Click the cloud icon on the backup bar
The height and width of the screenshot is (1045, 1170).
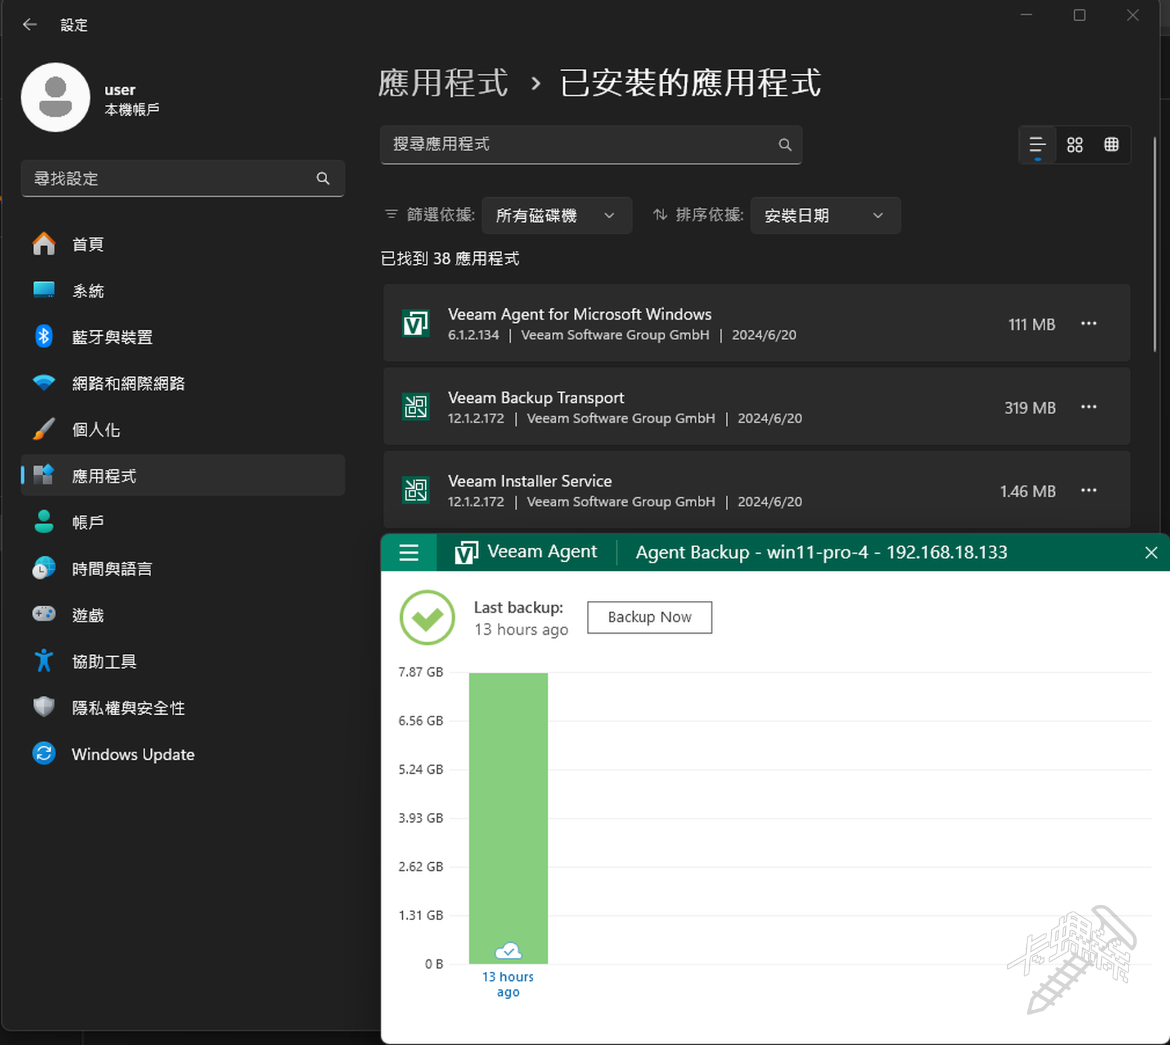tap(508, 951)
